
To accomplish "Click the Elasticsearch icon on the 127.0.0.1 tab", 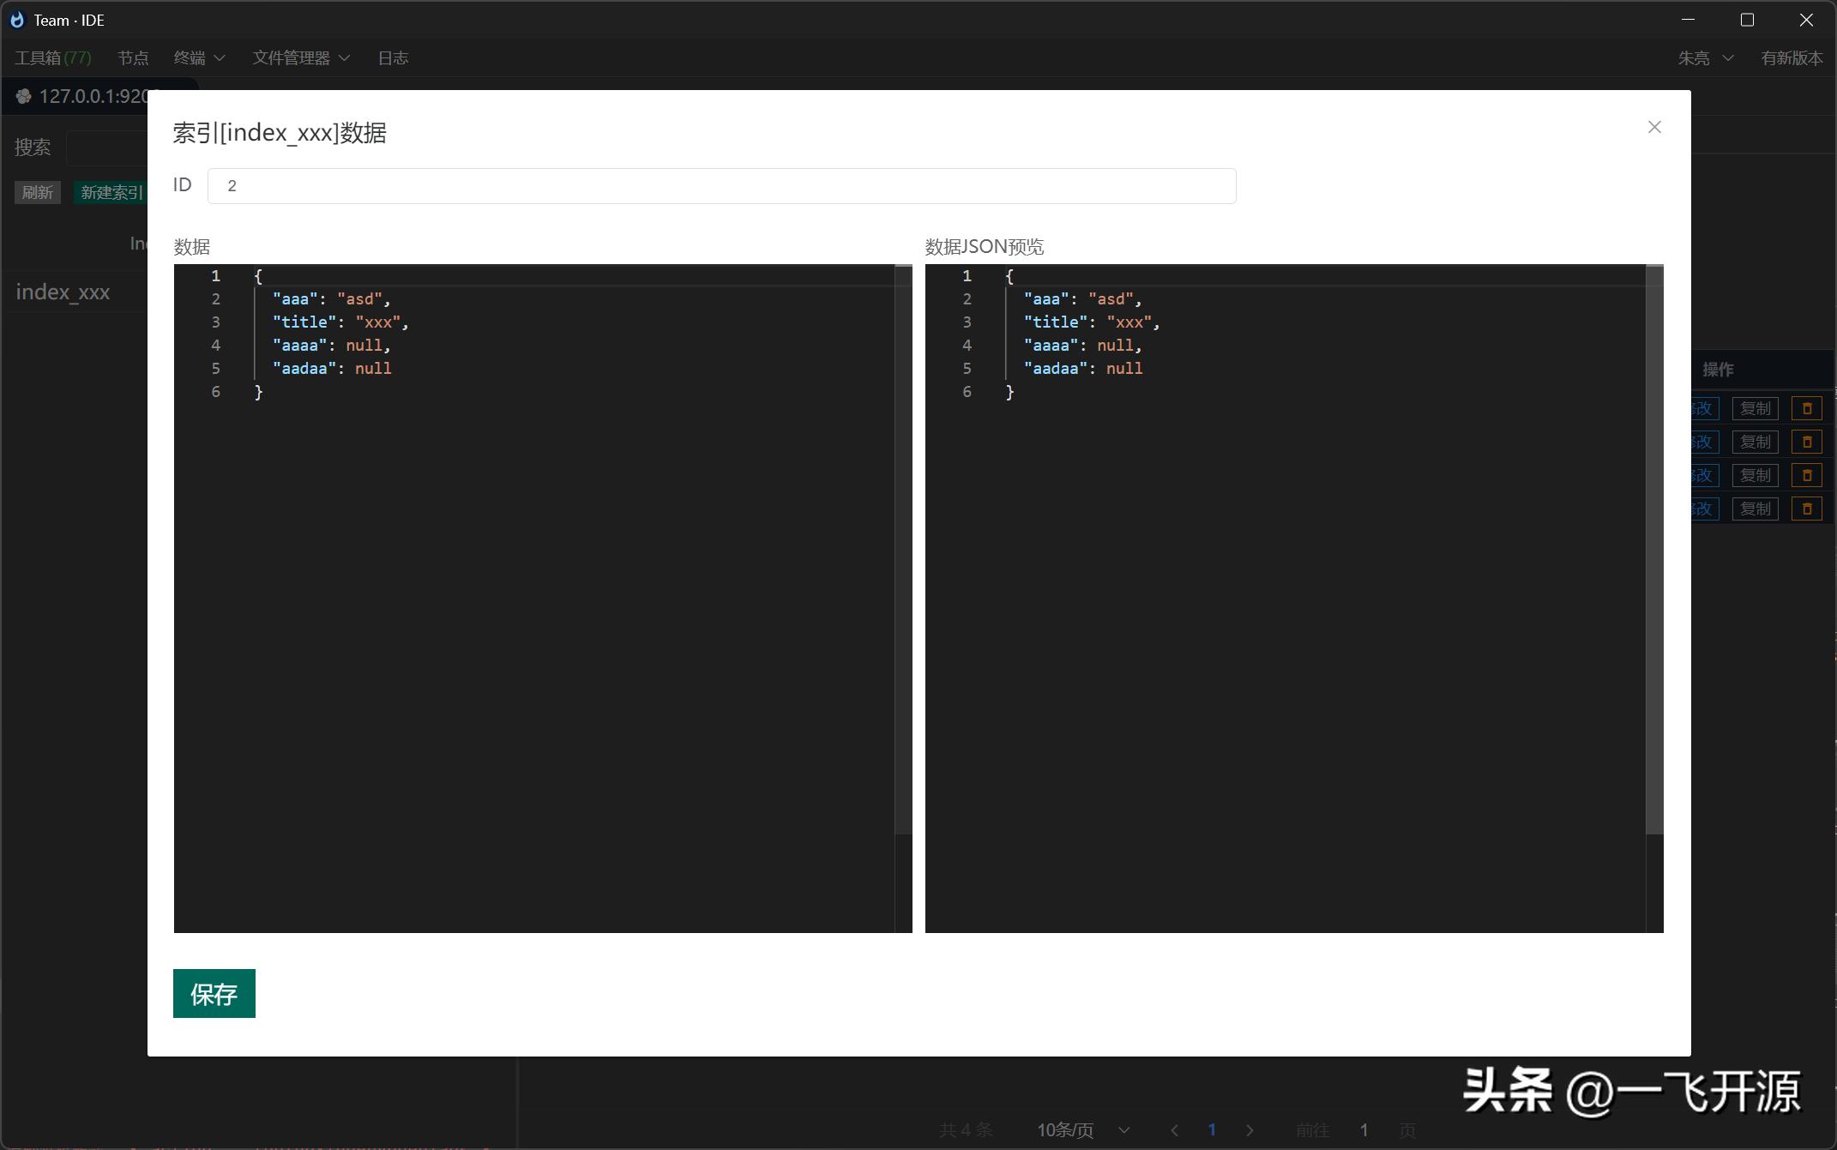I will click(24, 96).
